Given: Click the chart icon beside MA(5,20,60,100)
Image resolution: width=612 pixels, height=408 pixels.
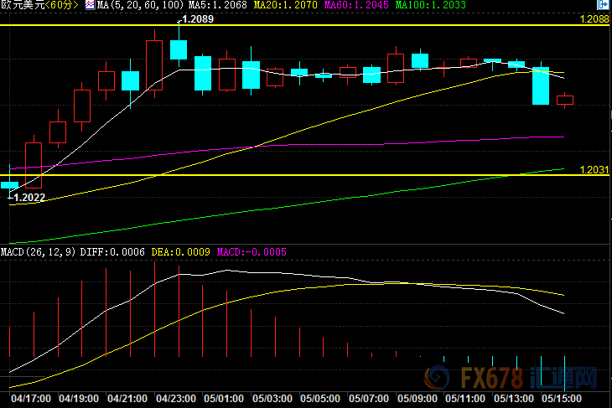Looking at the screenshot, I should tap(89, 6).
